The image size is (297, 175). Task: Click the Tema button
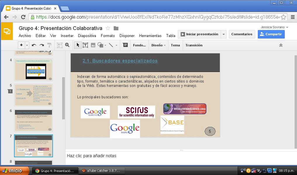coord(175,45)
